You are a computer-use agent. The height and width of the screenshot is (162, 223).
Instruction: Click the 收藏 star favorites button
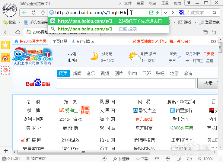coord(9,22)
